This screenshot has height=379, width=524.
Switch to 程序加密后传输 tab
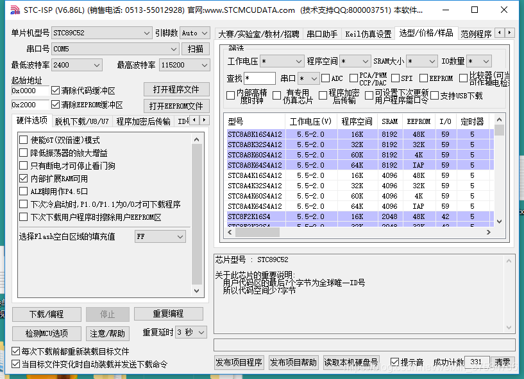click(143, 121)
